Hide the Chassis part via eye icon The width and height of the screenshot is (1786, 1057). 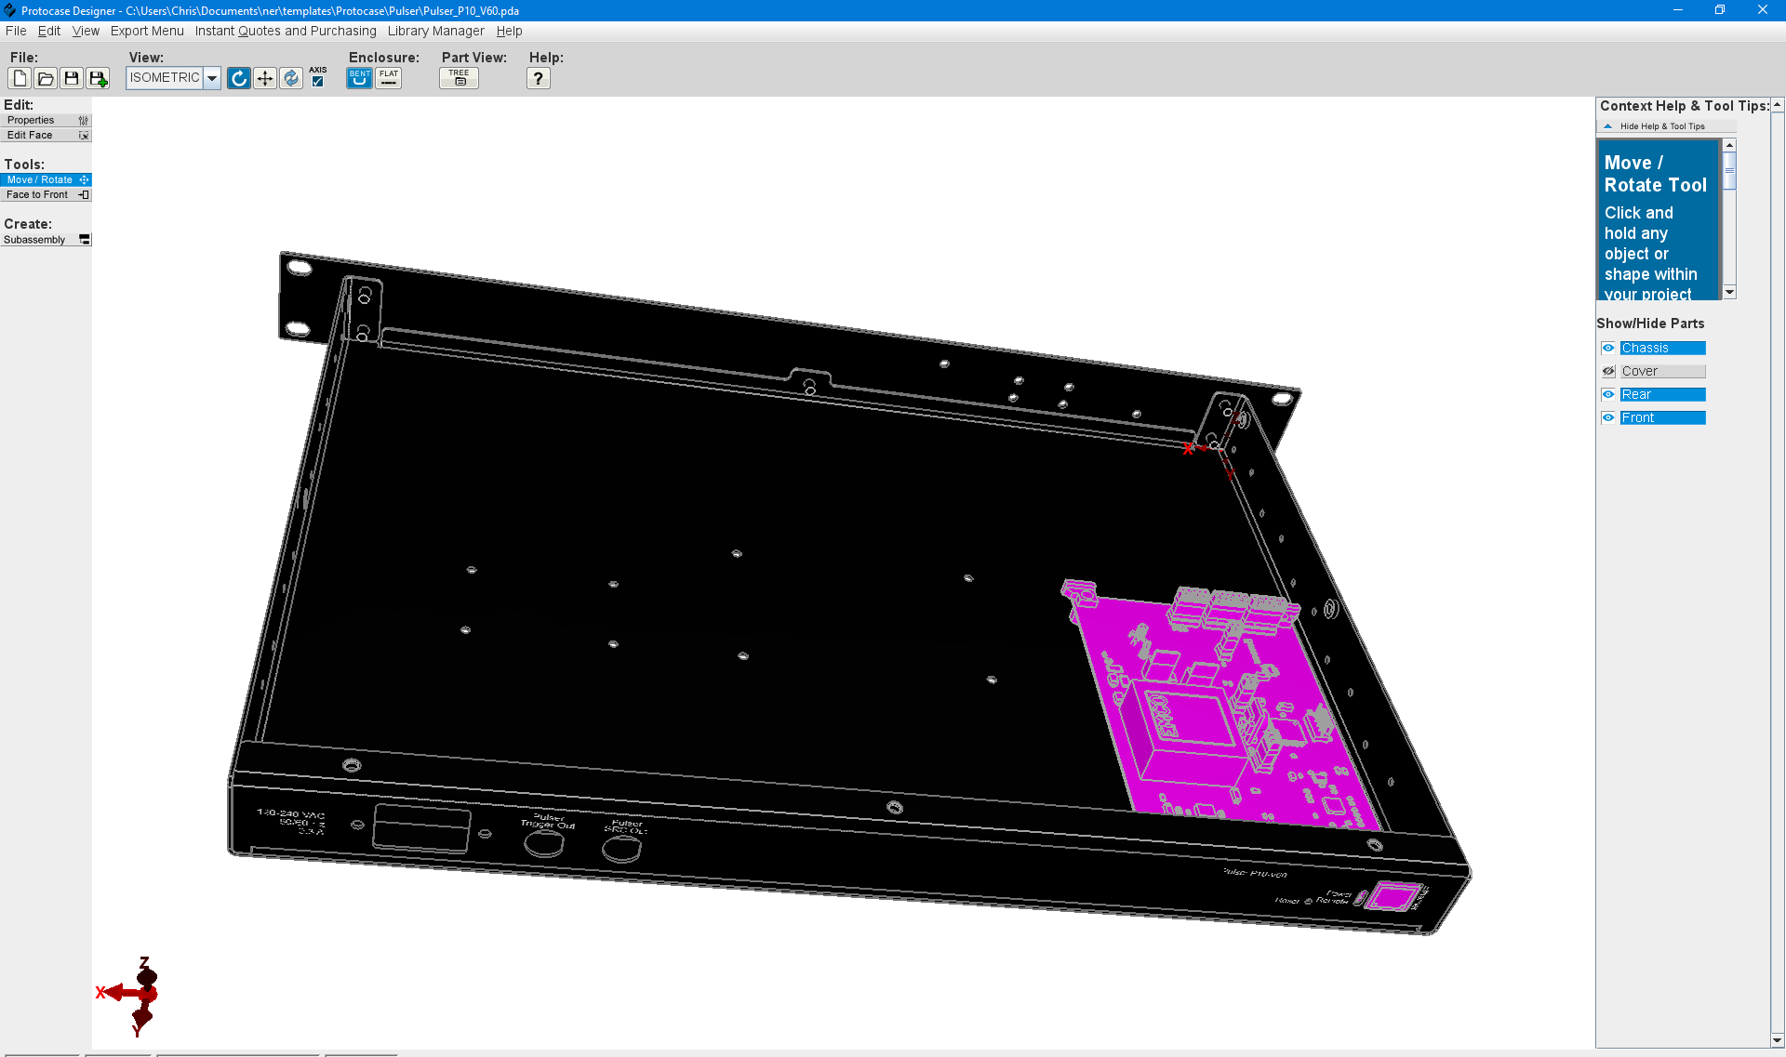(x=1608, y=348)
